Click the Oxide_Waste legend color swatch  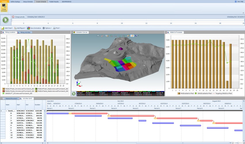pyautogui.click(x=36, y=91)
